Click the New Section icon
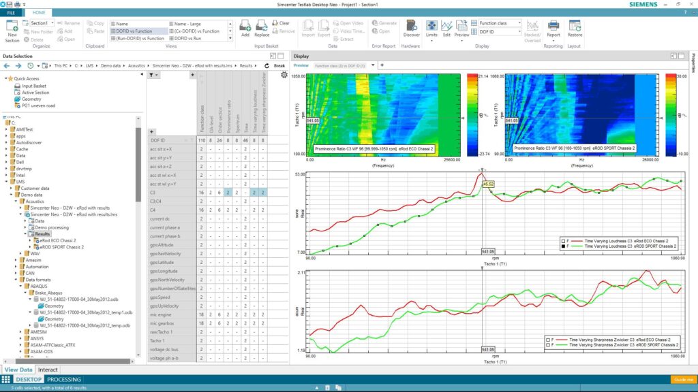Image resolution: width=698 pixels, height=392 pixels. 12,28
